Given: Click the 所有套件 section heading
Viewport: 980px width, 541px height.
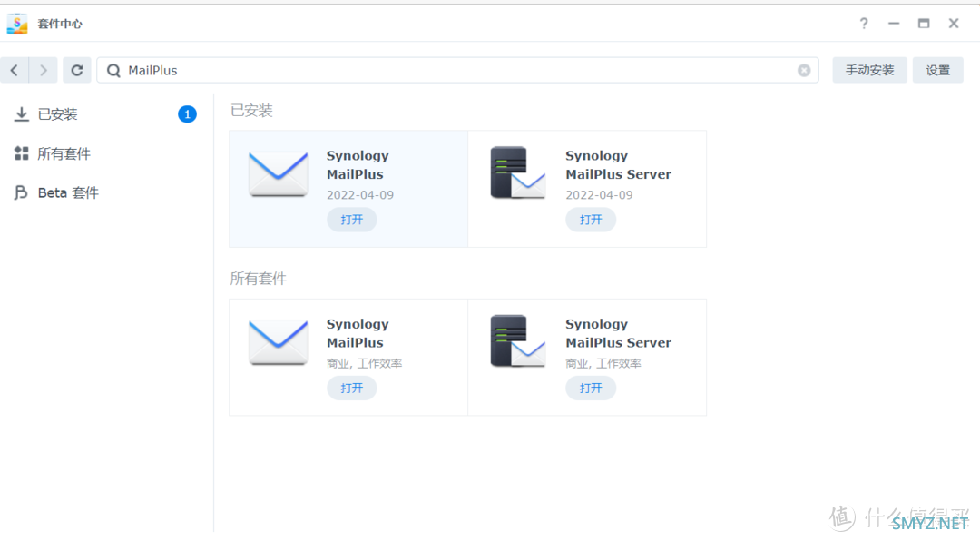Looking at the screenshot, I should pos(258,279).
